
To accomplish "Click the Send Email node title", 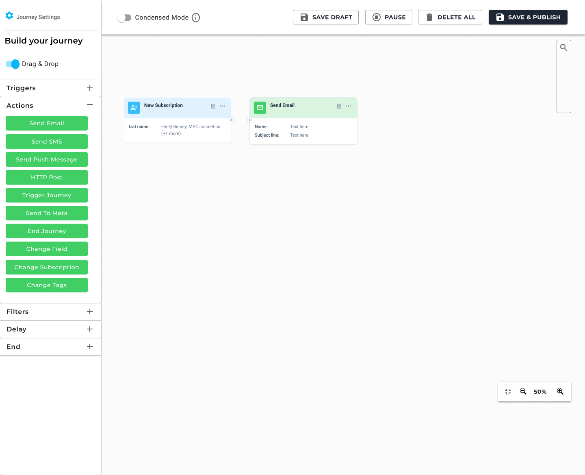I will click(282, 105).
